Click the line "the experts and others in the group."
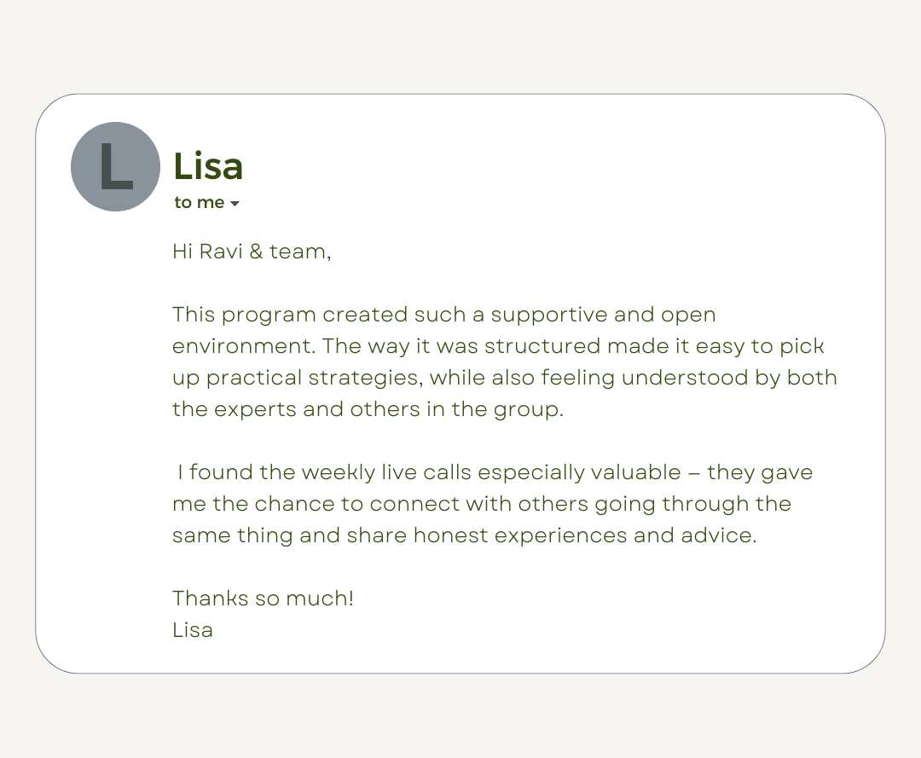The image size is (921, 758). 368,409
